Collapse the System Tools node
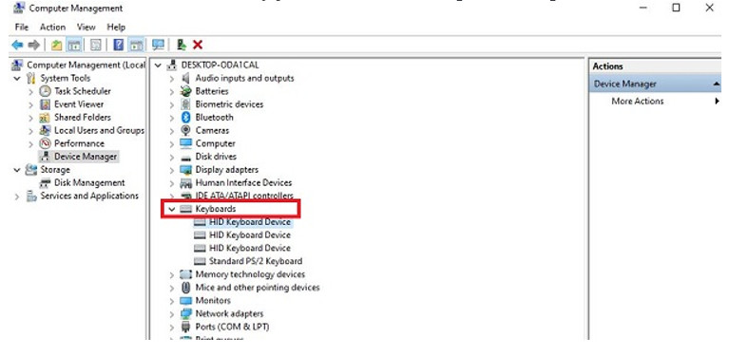Image resolution: width=729 pixels, height=356 pixels. [18, 79]
